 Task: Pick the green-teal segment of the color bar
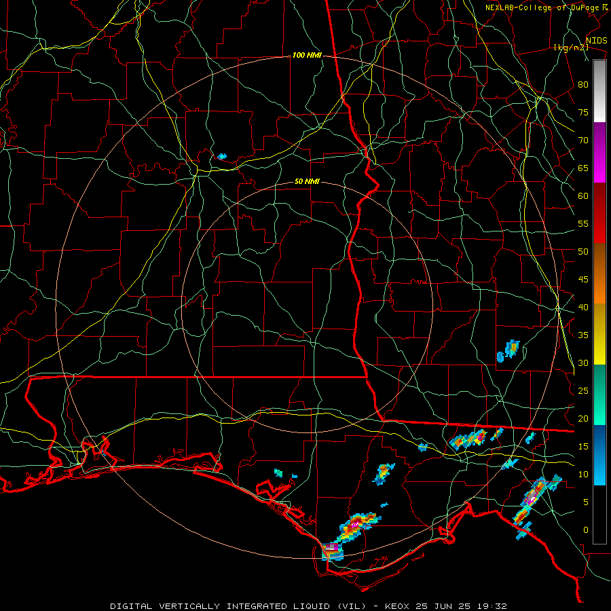[x=599, y=394]
